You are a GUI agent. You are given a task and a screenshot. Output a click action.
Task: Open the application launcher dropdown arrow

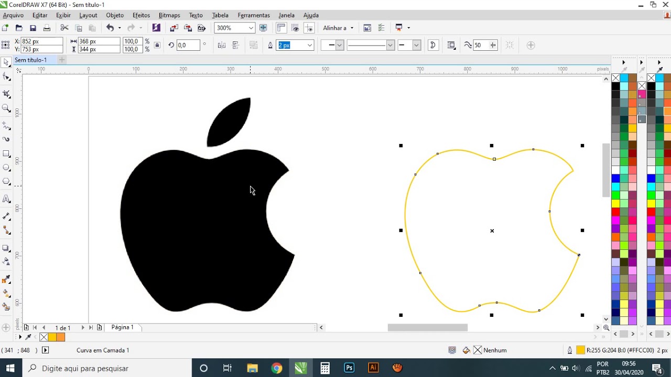(x=408, y=28)
